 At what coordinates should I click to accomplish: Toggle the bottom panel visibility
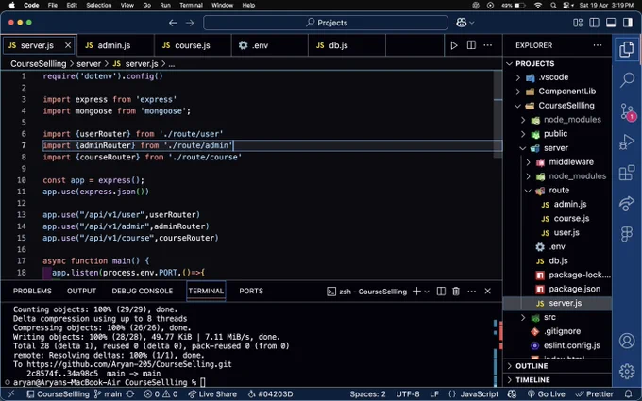[x=611, y=23]
